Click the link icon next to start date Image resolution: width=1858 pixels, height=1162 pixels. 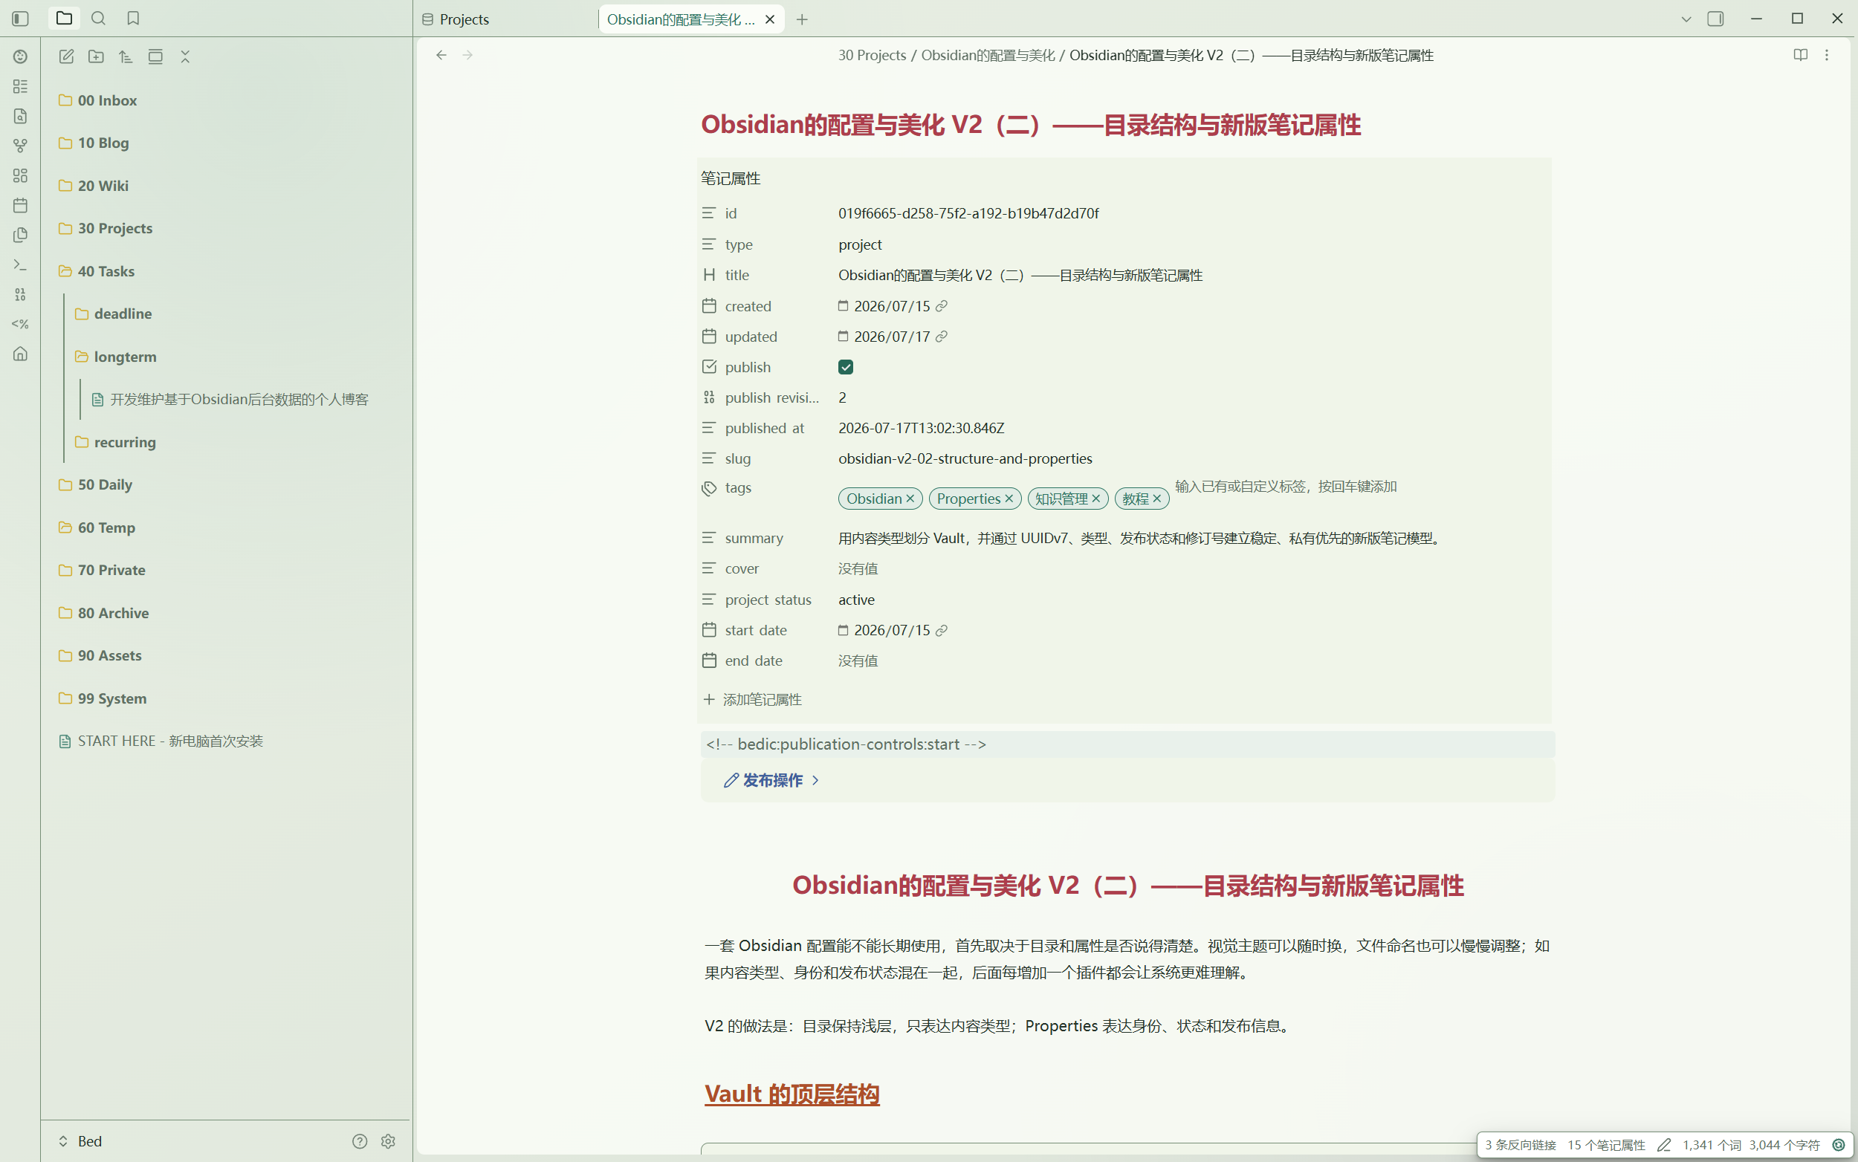point(941,630)
